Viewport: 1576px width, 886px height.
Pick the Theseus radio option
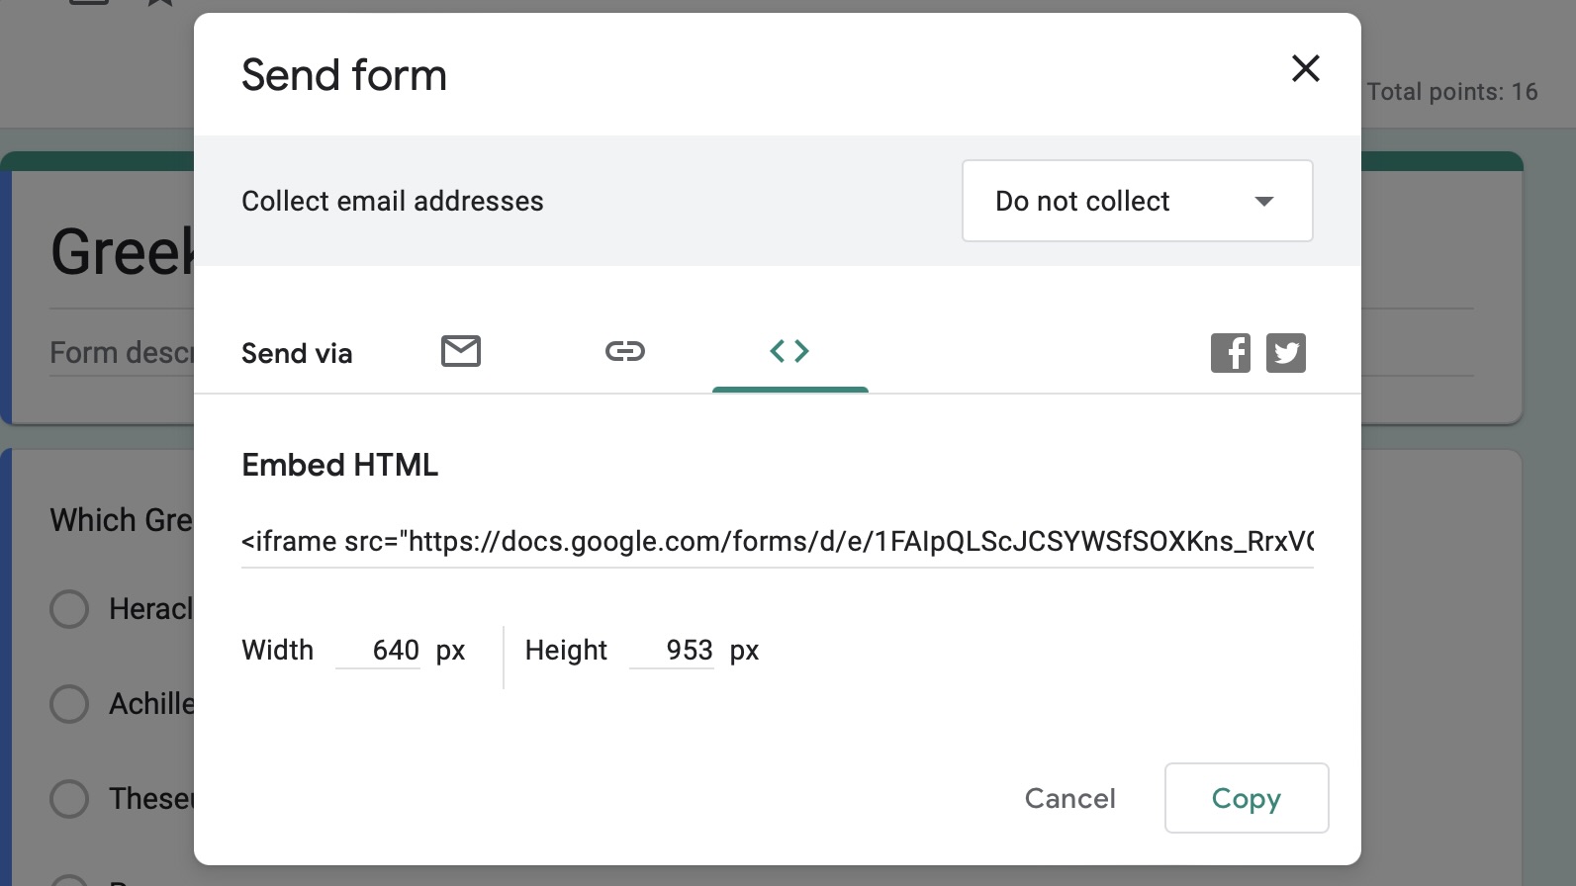[x=69, y=799]
